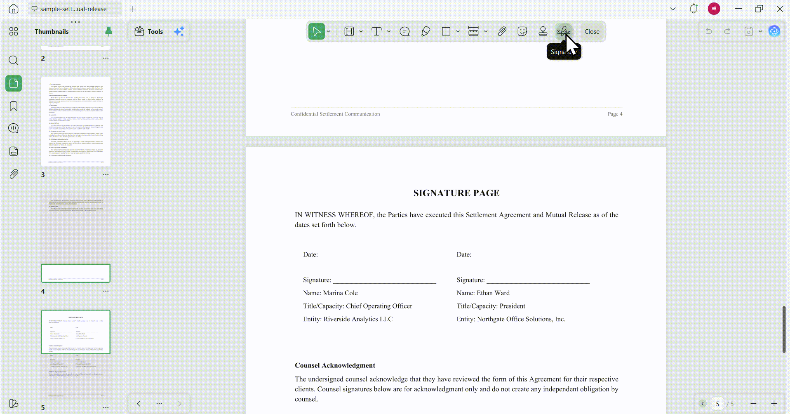Expand the save options dropdown arrow
Screen dimensions: 790x414
click(x=760, y=31)
